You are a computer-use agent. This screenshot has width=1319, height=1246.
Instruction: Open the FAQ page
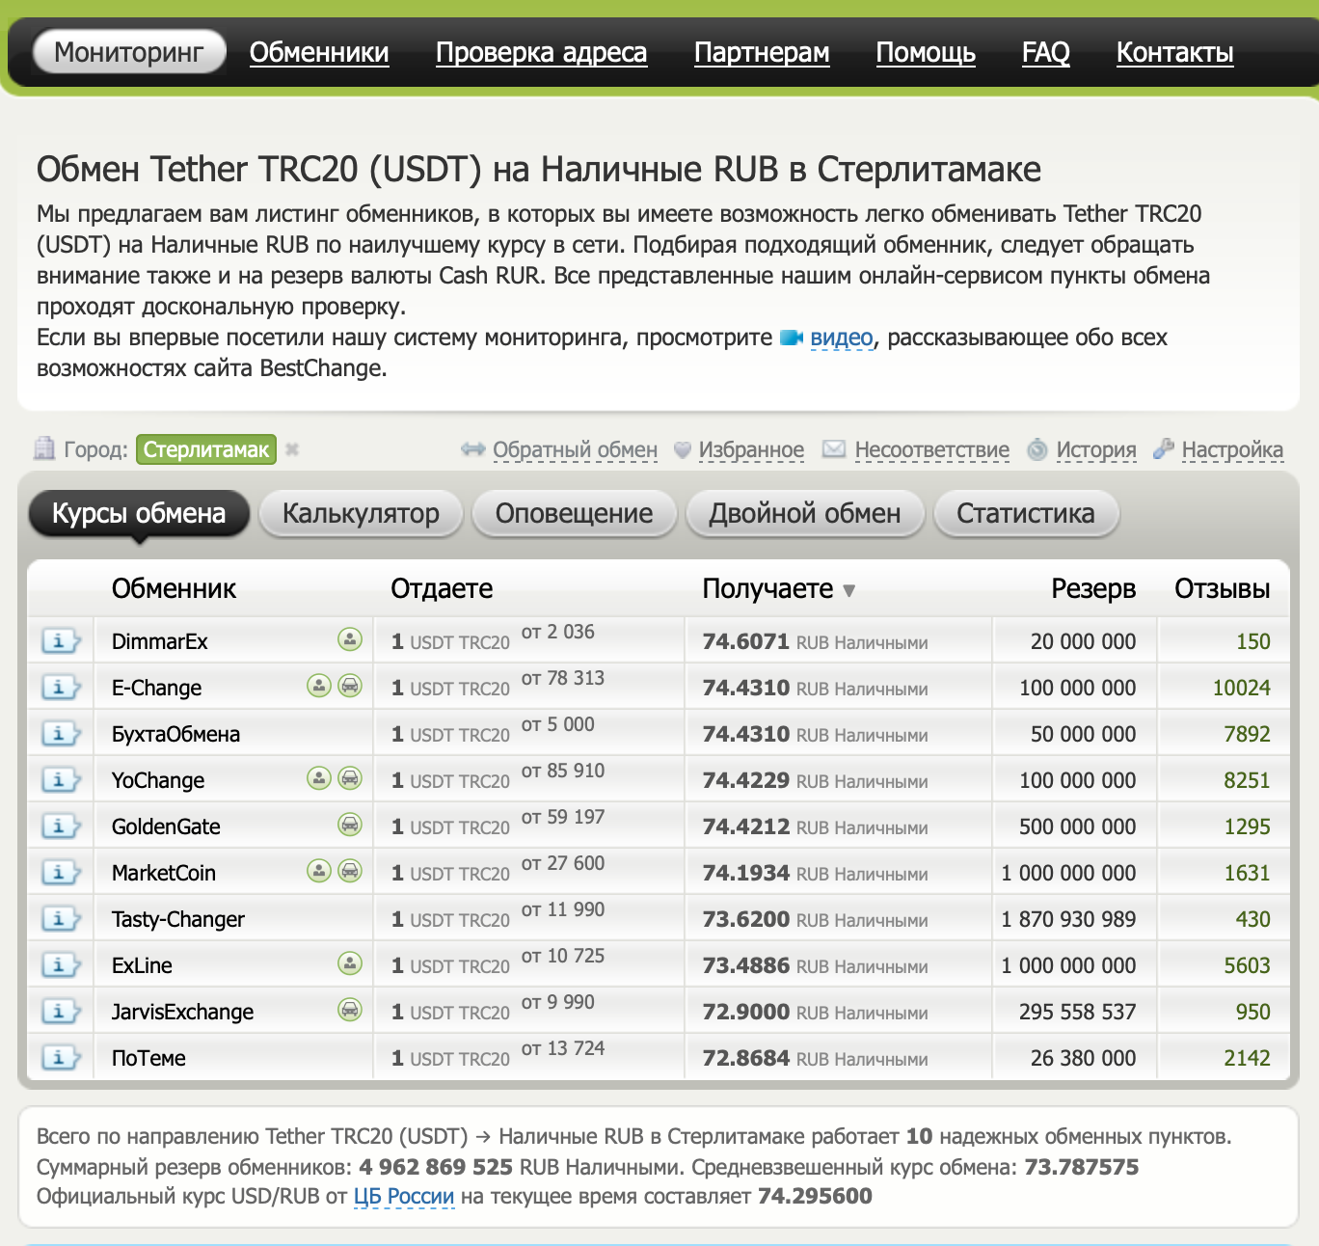point(1046,52)
